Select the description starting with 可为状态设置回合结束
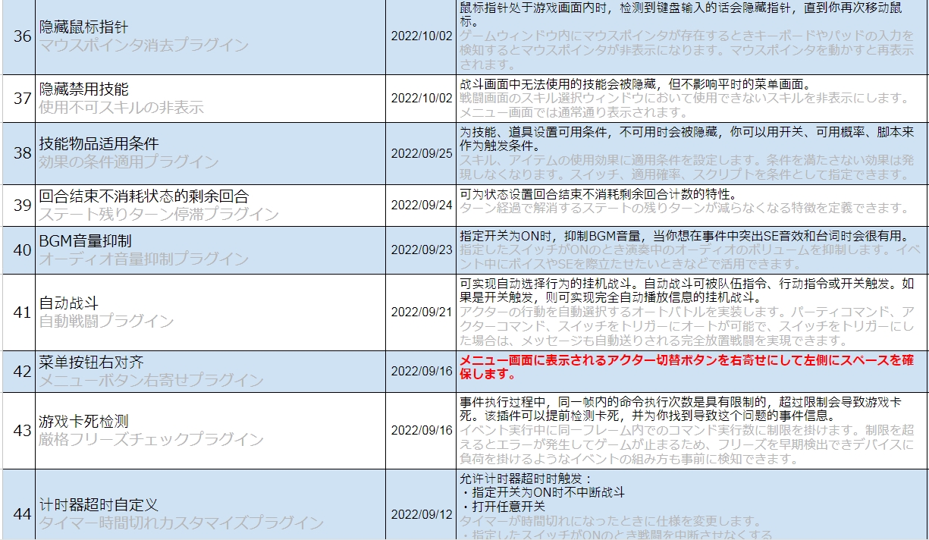929x540 pixels. pos(598,193)
